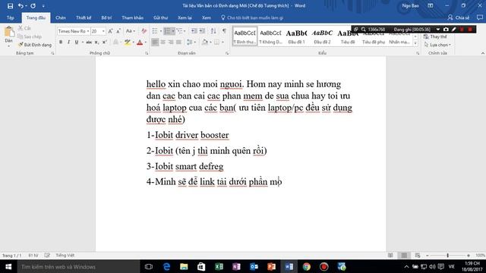Viewport: 486px width, 273px height.
Task: Click the zoom slider in status bar
Action: pyautogui.click(x=447, y=256)
